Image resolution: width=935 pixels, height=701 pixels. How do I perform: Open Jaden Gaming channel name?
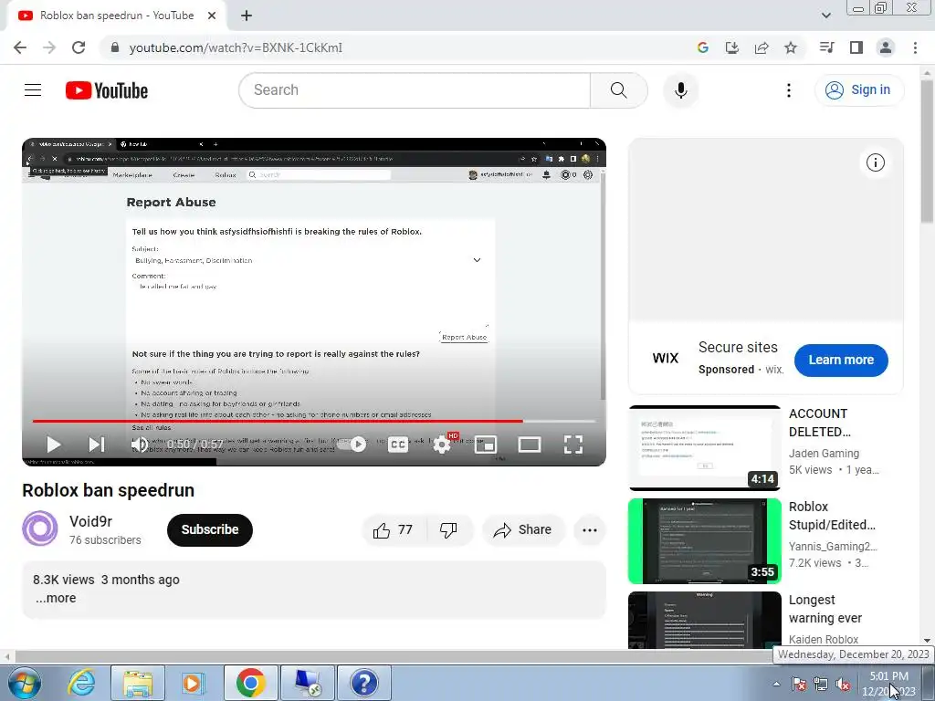tap(825, 453)
